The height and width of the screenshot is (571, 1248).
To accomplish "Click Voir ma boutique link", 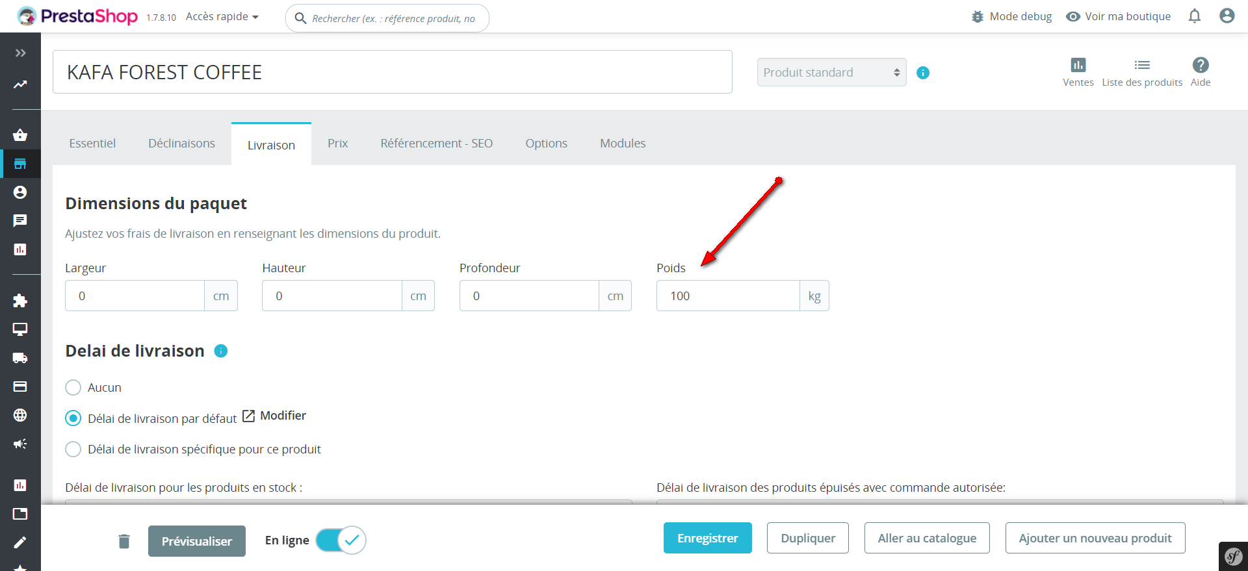I will coord(1119,16).
